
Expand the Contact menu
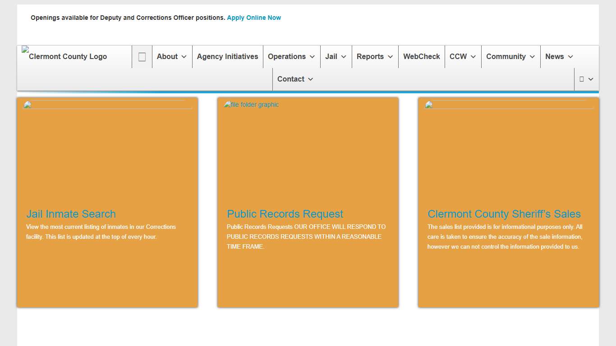pos(295,79)
